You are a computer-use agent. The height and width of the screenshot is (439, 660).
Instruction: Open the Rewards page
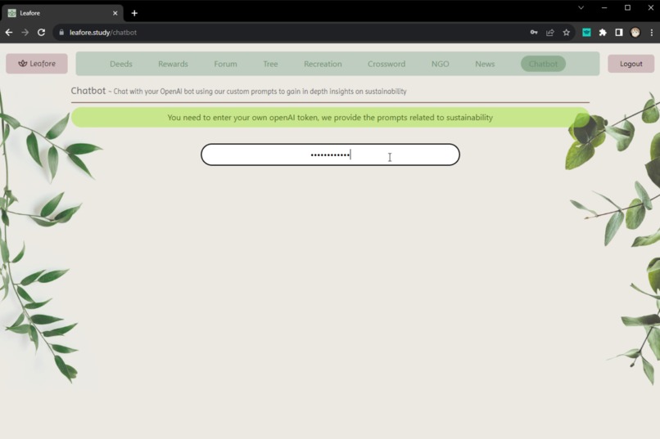pyautogui.click(x=173, y=64)
